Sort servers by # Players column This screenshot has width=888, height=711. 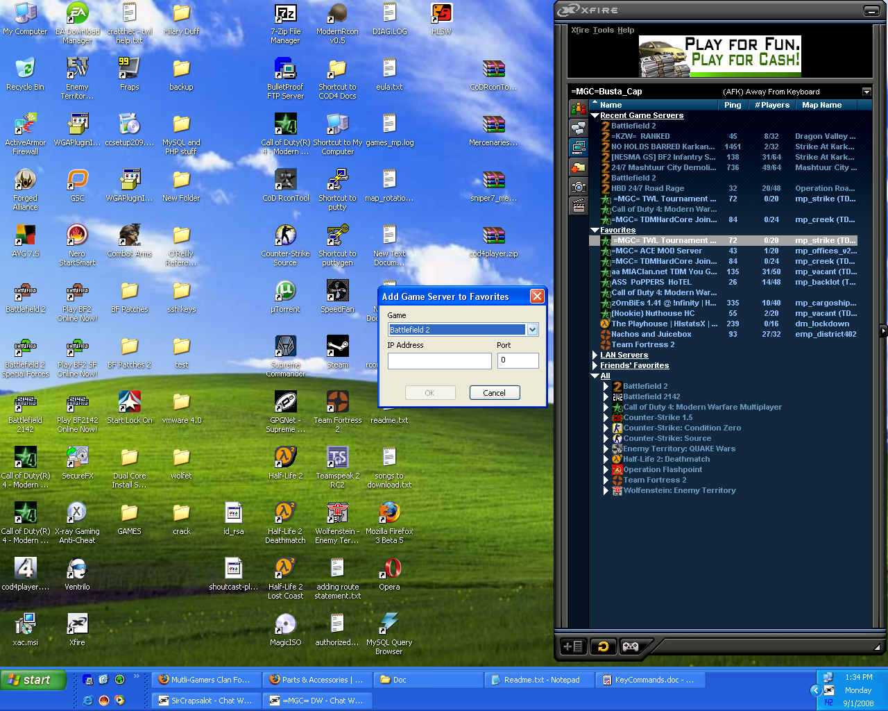(772, 105)
